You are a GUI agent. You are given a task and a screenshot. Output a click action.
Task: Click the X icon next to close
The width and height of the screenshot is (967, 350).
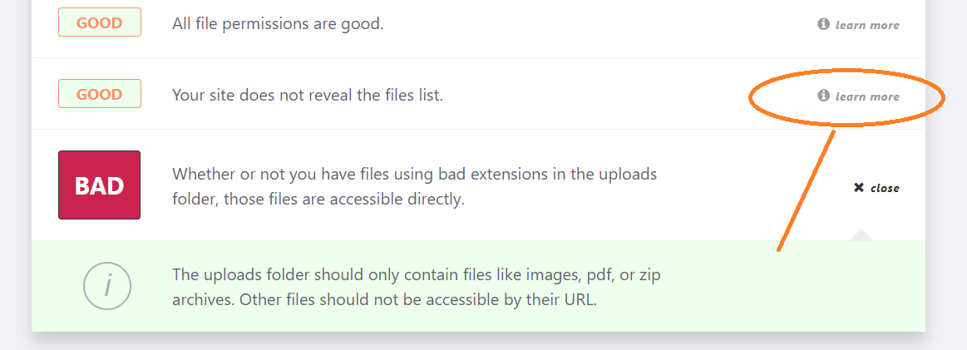pos(858,187)
